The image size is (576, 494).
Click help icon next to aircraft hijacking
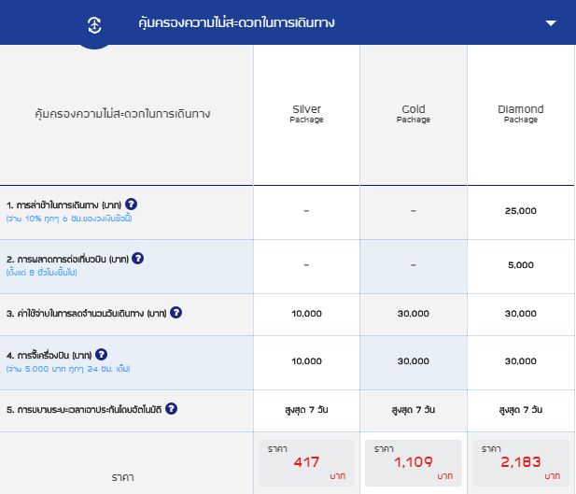(x=102, y=354)
